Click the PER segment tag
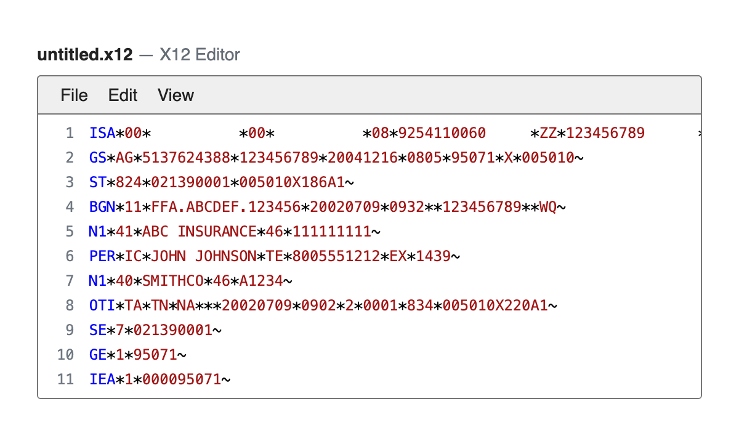This screenshot has width=739, height=441. (102, 256)
